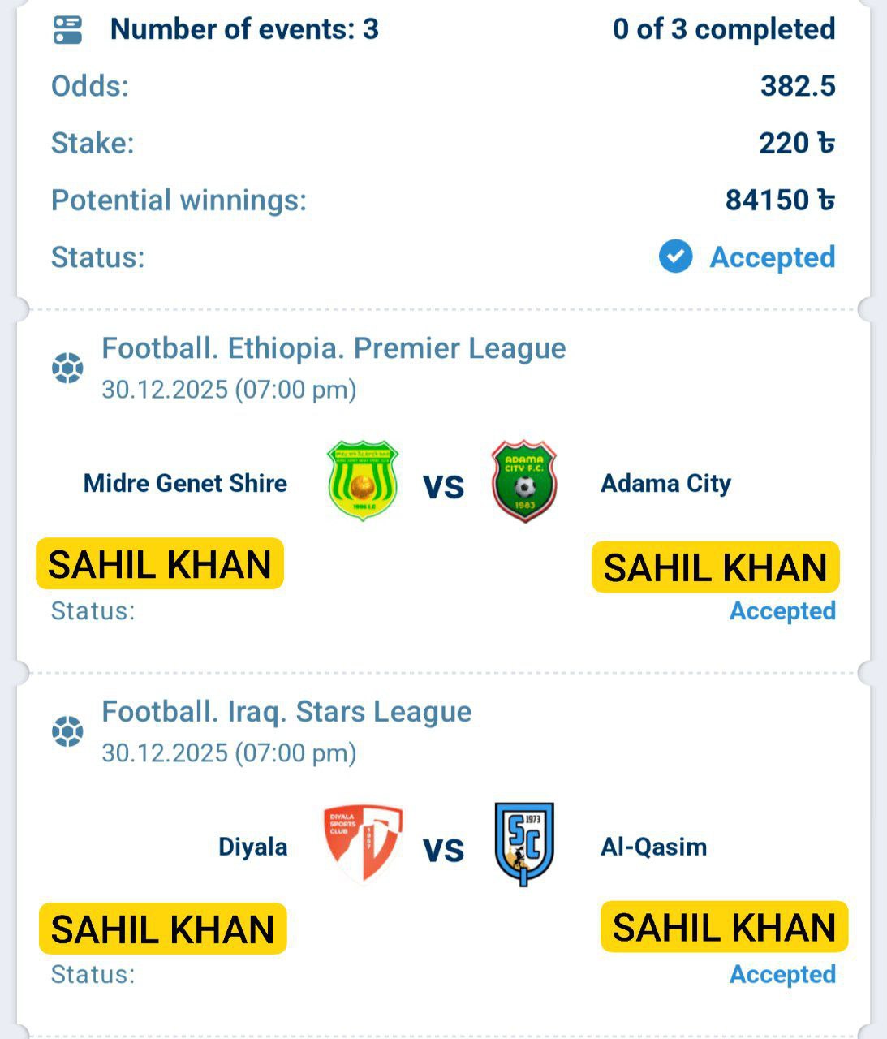The height and width of the screenshot is (1039, 887).
Task: Tap the Diyala Sports Club crest
Action: [363, 843]
